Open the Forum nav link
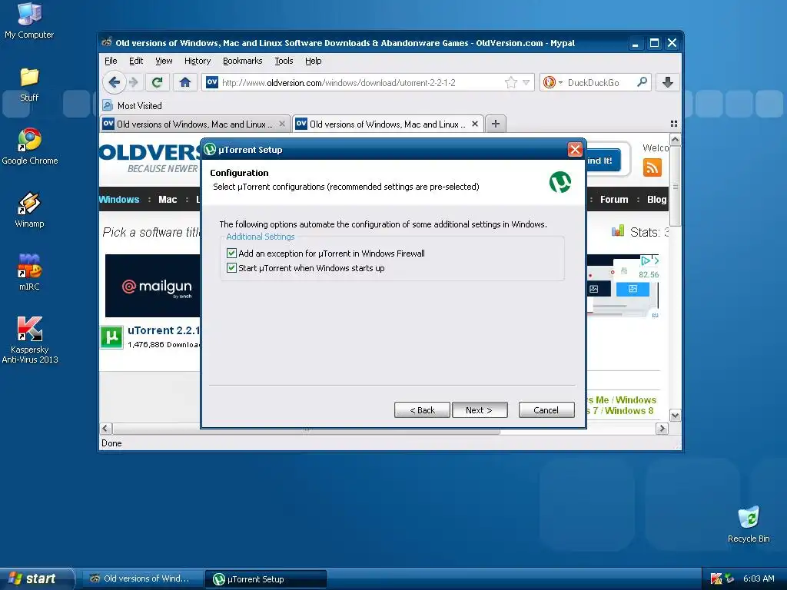The image size is (787, 590). coord(614,199)
